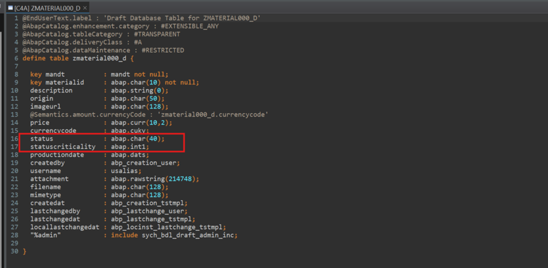Click the #RESTRICTED data maintenance value

pos(162,50)
